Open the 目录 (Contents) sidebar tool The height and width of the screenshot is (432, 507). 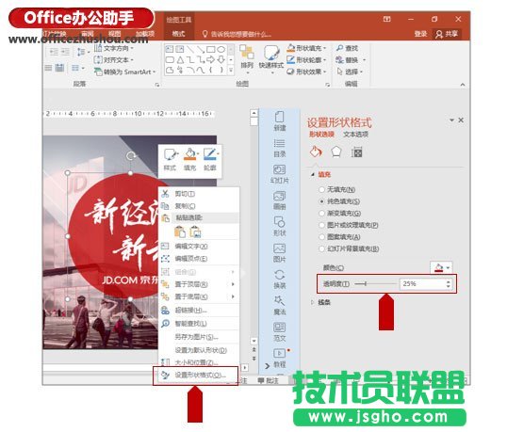tap(280, 148)
